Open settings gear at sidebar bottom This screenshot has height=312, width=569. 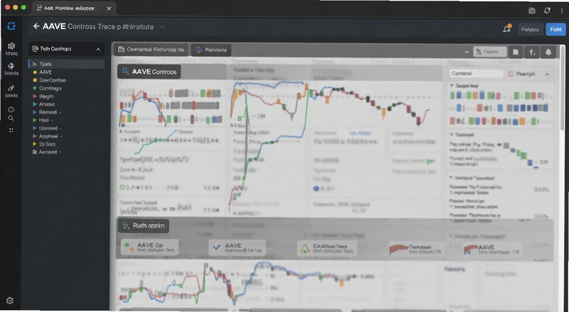[10, 301]
